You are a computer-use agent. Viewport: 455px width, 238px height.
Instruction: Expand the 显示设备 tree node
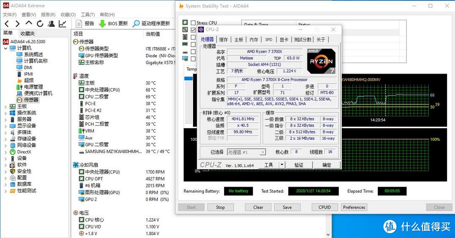click(5, 126)
